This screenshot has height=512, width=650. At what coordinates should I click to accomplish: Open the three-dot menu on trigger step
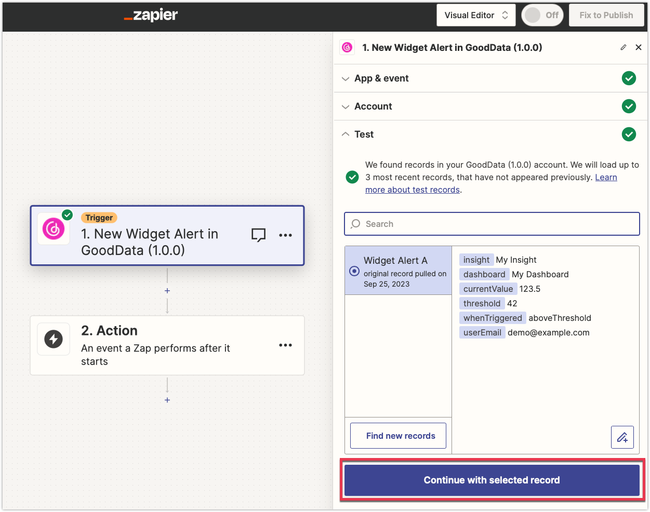pos(285,235)
